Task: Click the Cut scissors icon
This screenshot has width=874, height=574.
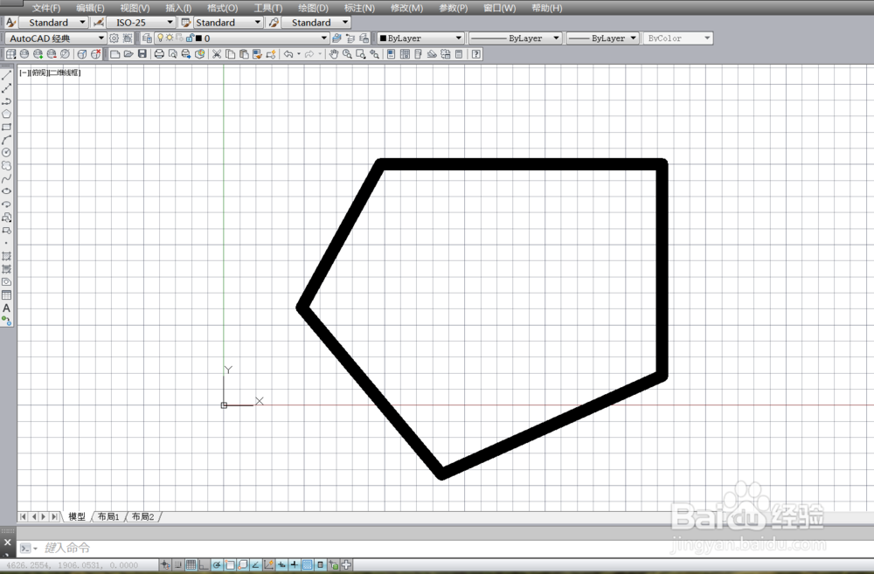Action: [217, 54]
